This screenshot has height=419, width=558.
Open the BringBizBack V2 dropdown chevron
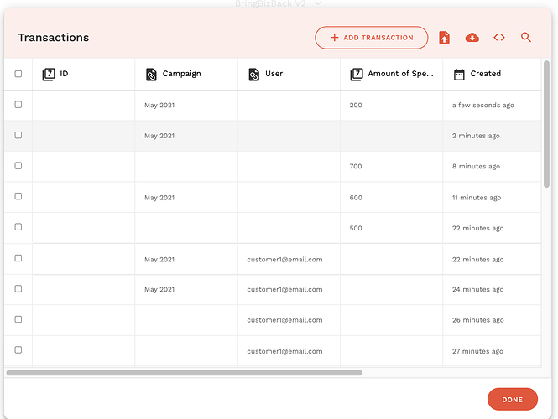point(318,3)
